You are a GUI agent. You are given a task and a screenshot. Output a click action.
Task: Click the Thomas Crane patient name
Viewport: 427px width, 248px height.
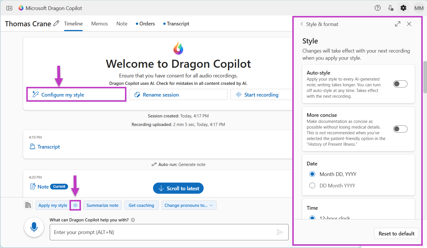pyautogui.click(x=28, y=24)
